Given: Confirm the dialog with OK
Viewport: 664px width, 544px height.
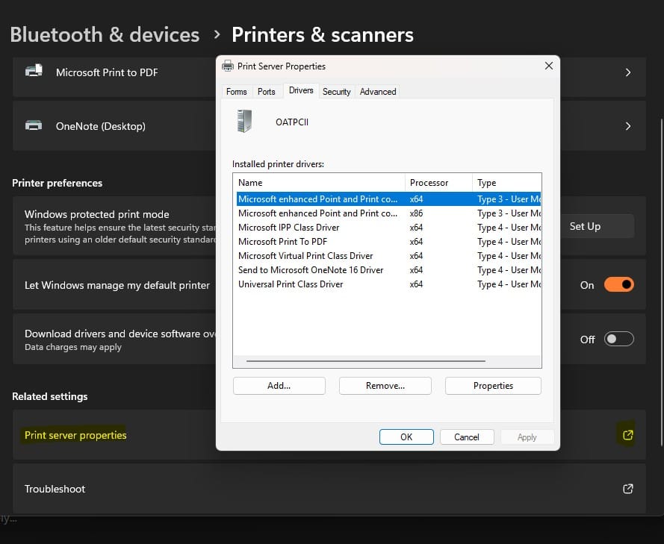Looking at the screenshot, I should 406,437.
